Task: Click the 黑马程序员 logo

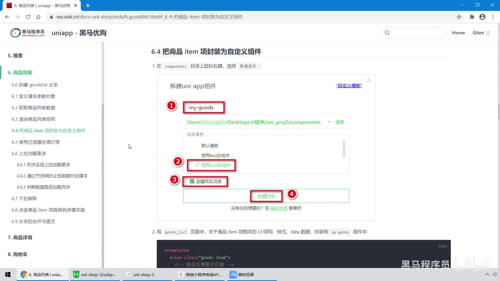Action: (x=27, y=33)
